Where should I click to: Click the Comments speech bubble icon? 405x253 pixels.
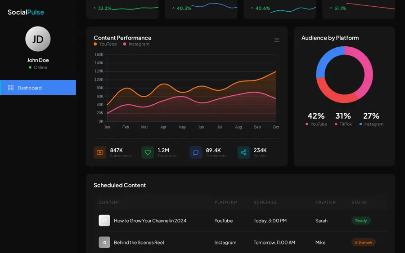196,152
